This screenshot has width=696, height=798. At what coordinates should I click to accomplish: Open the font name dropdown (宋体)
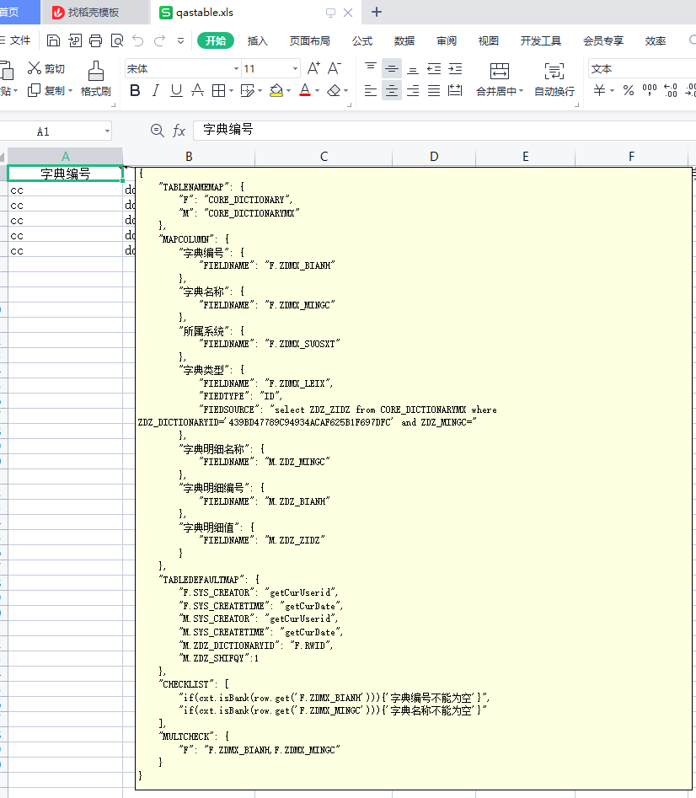[x=236, y=69]
